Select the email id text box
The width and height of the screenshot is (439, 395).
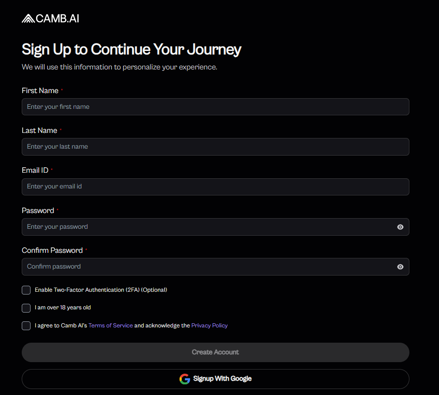(x=208, y=187)
